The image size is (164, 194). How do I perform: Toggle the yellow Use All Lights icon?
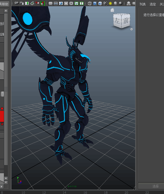point(110,3)
